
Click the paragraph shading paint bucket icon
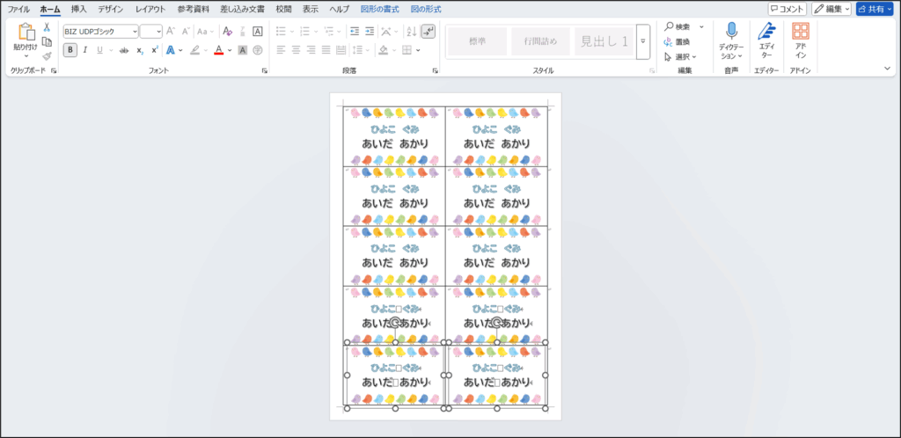coord(385,50)
